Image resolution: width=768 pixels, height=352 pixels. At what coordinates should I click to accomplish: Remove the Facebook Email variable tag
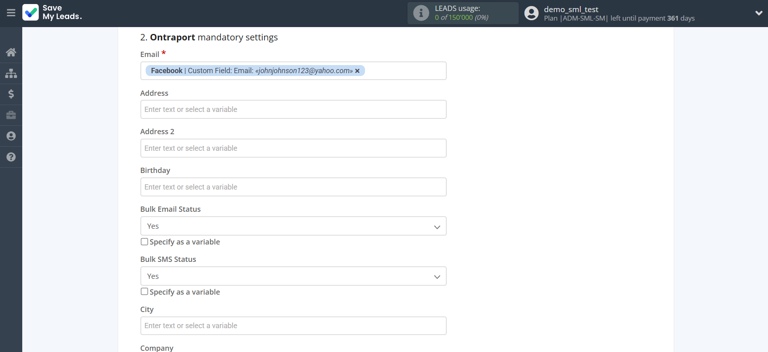click(357, 71)
